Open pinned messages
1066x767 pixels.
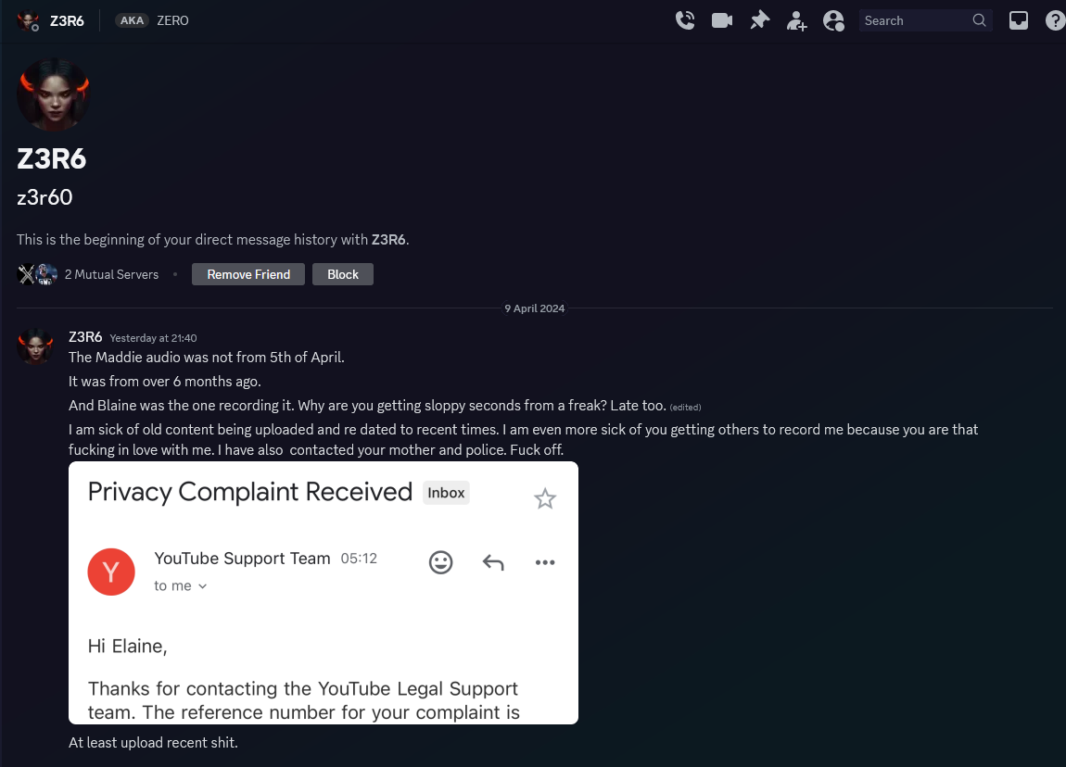click(759, 20)
